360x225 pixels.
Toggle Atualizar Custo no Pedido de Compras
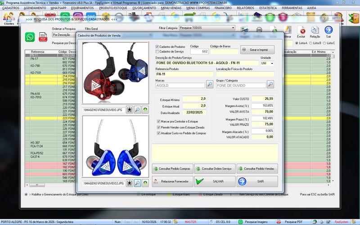(x=158, y=133)
